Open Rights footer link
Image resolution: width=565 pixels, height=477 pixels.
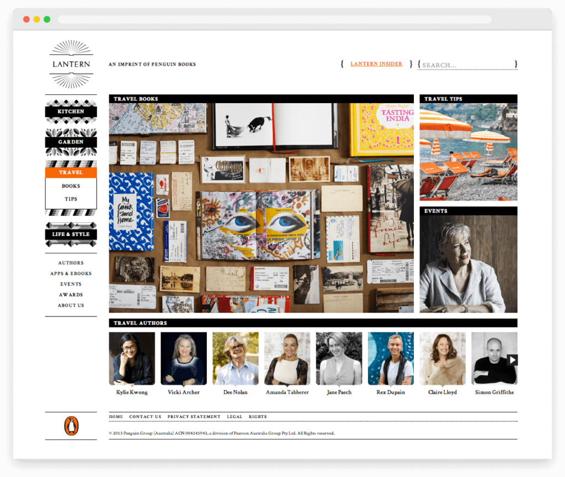click(x=258, y=416)
